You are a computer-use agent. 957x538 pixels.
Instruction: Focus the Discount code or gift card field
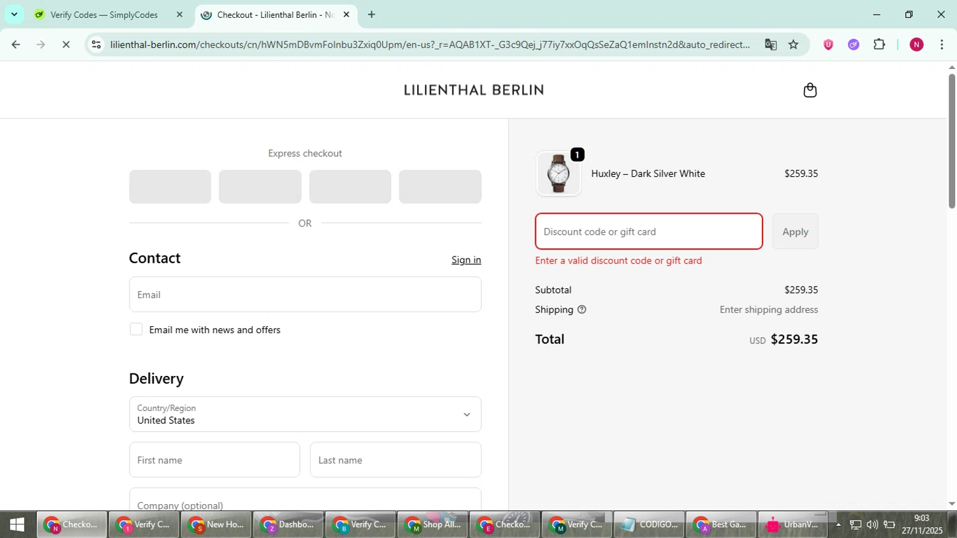[649, 232]
